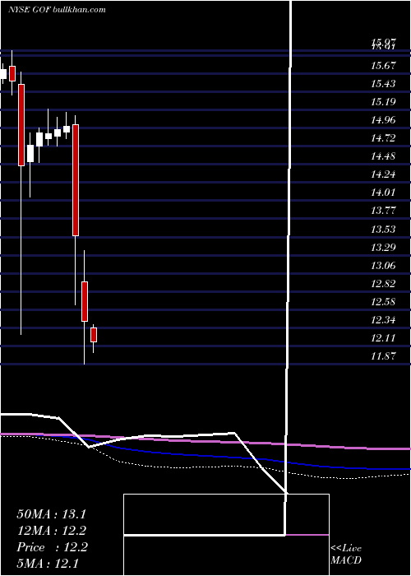Image resolution: width=411 pixels, height=576 pixels.
Task: Click the 5MA : 12.1 readout
Action: coord(47,564)
